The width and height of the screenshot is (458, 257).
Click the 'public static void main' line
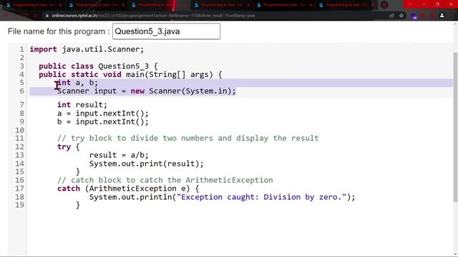130,74
